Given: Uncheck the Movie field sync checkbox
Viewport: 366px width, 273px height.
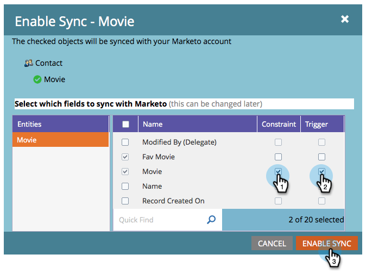Looking at the screenshot, I should 125,171.
